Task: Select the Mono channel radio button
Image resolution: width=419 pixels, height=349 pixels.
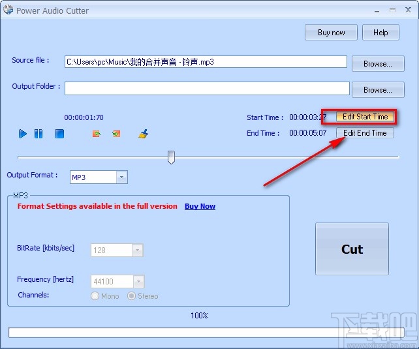Action: click(x=95, y=296)
